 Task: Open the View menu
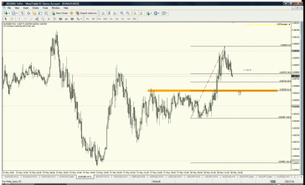(x=17, y=8)
